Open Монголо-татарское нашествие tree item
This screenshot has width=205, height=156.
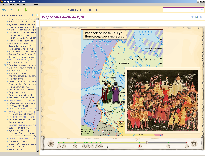click(22, 76)
